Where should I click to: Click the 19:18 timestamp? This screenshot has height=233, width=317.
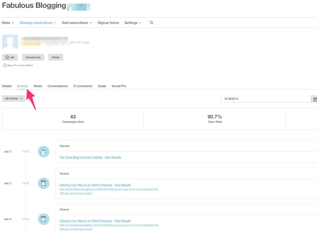click(x=26, y=219)
